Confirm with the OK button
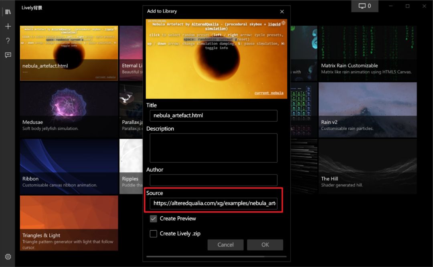 point(265,245)
